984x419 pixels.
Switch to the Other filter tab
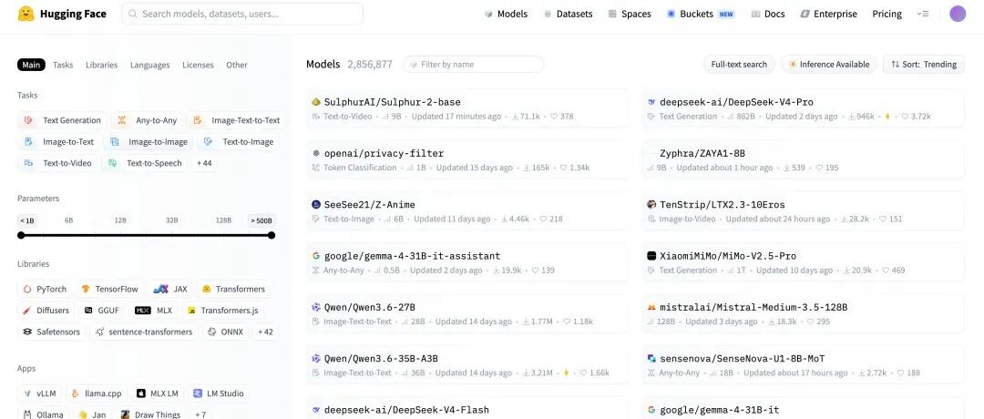pyautogui.click(x=237, y=65)
